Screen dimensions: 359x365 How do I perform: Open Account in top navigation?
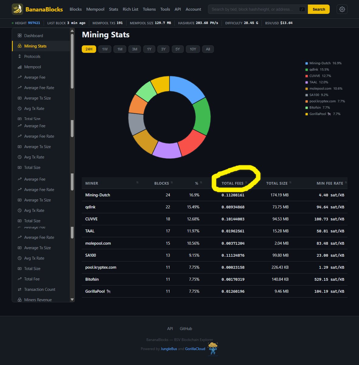(x=193, y=9)
